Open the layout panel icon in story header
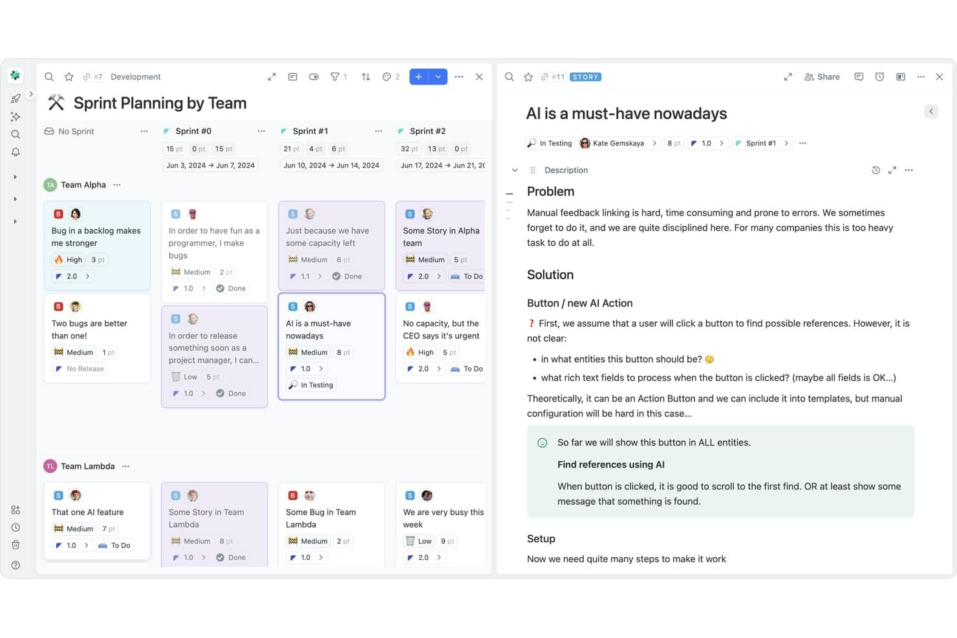 pyautogui.click(x=901, y=77)
